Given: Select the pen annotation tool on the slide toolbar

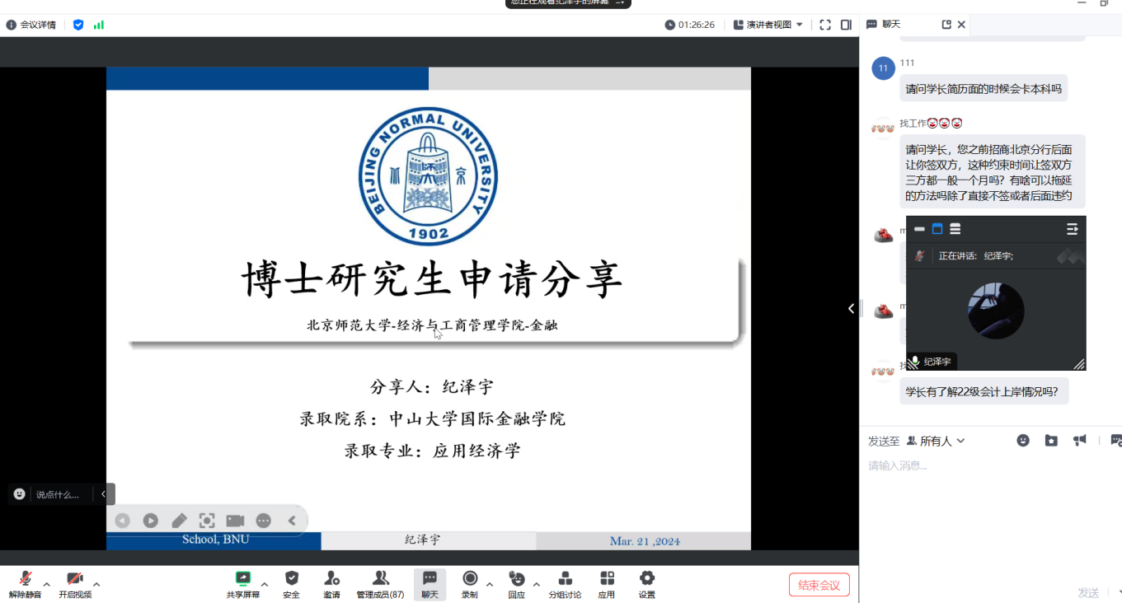Looking at the screenshot, I should (179, 520).
